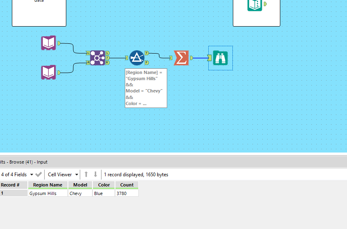
Task: Click the upper Input Data output anchor
Action: [59, 43]
